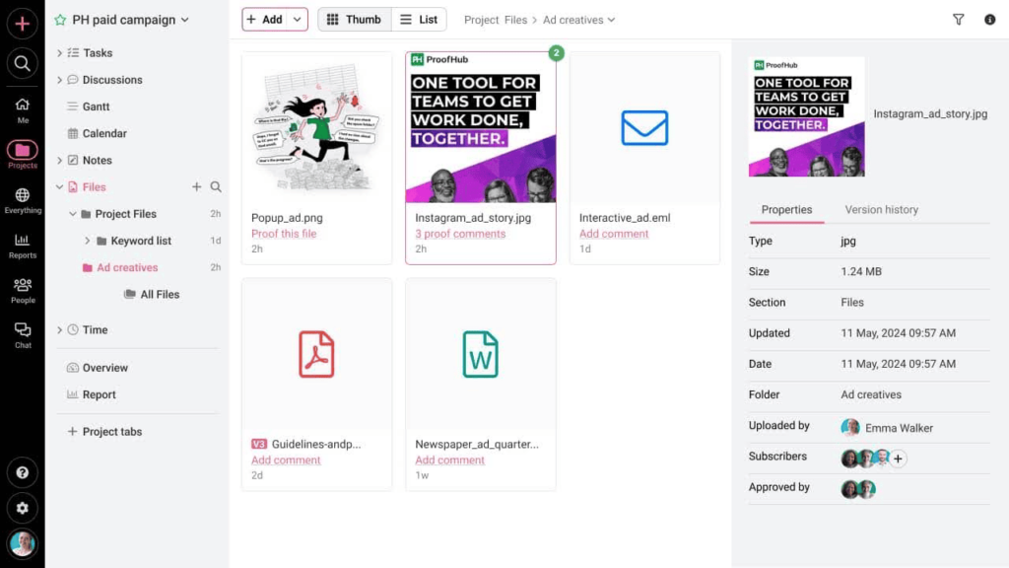Click the red quick add plus icon
Screen dimensions: 1009x568
tap(22, 22)
